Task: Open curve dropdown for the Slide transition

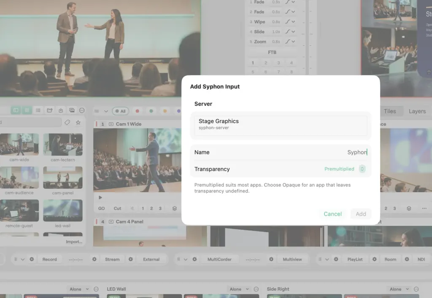Action: click(290, 32)
